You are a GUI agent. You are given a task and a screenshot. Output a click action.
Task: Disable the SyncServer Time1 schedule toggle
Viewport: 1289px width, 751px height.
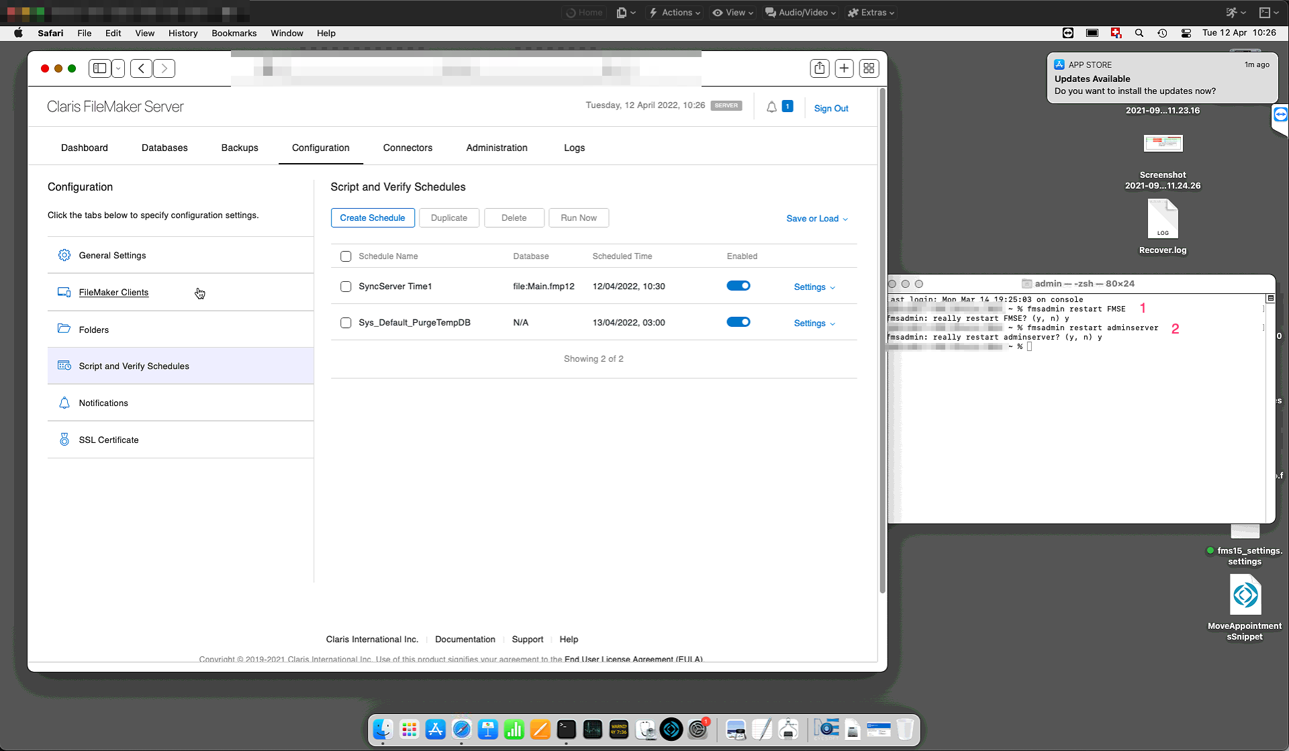tap(738, 286)
